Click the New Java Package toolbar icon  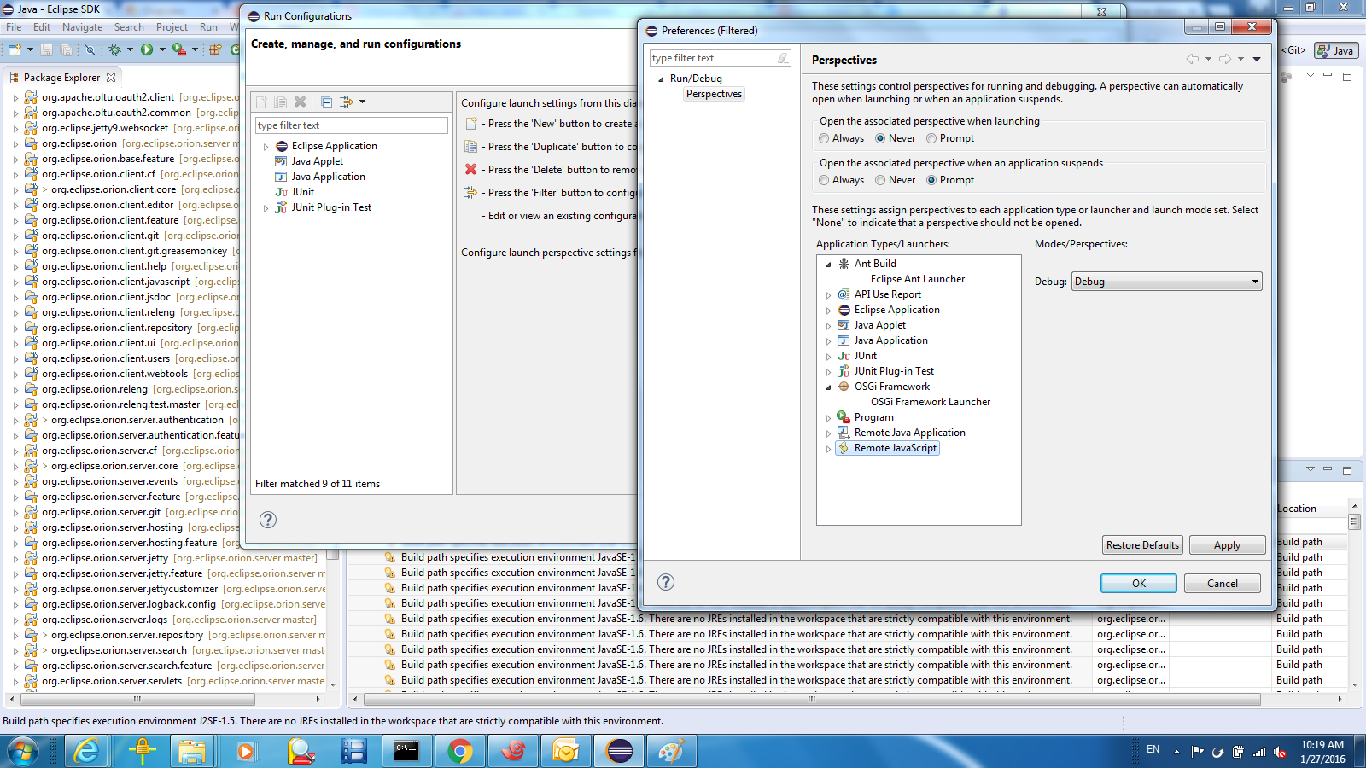click(215, 50)
